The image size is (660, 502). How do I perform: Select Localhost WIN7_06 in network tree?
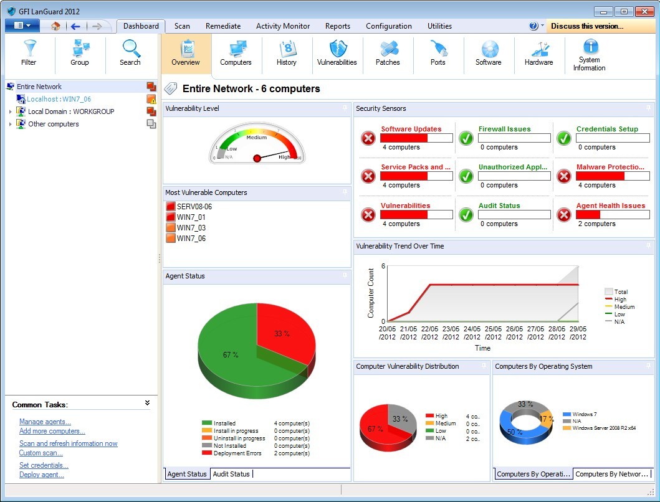(59, 99)
